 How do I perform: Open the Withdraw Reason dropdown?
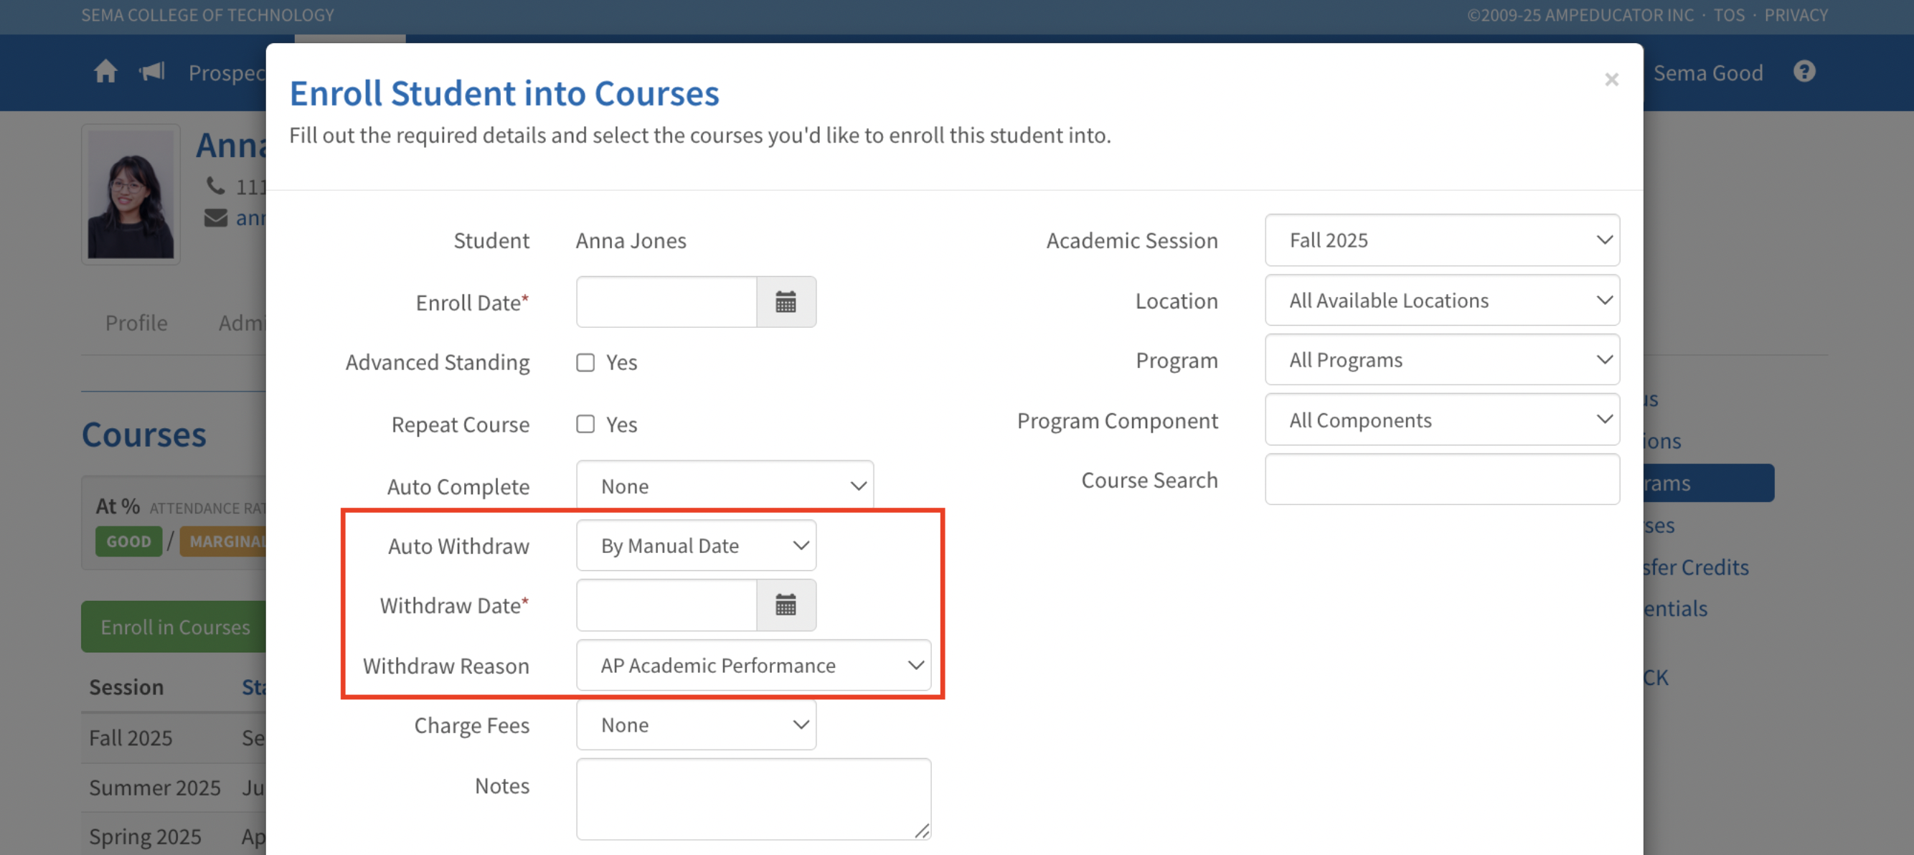[753, 666]
